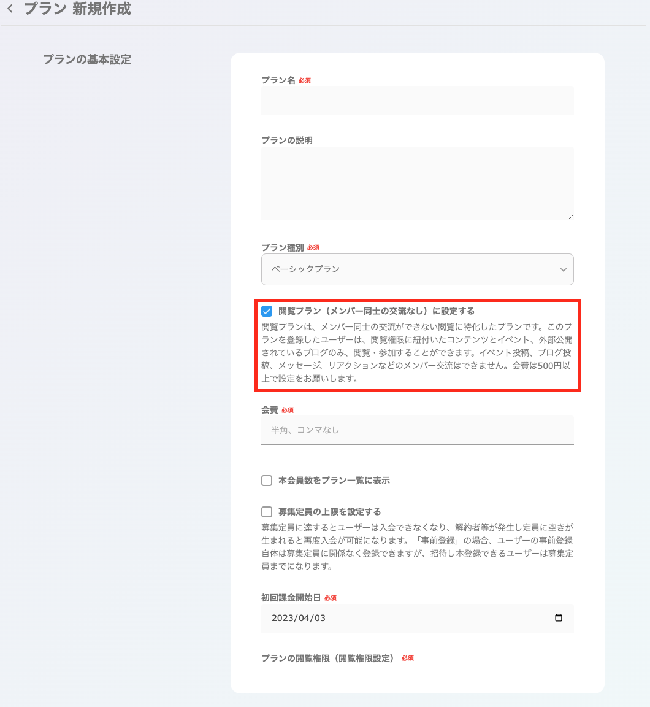Click the 募集定員の上限を設定する label text

[329, 512]
